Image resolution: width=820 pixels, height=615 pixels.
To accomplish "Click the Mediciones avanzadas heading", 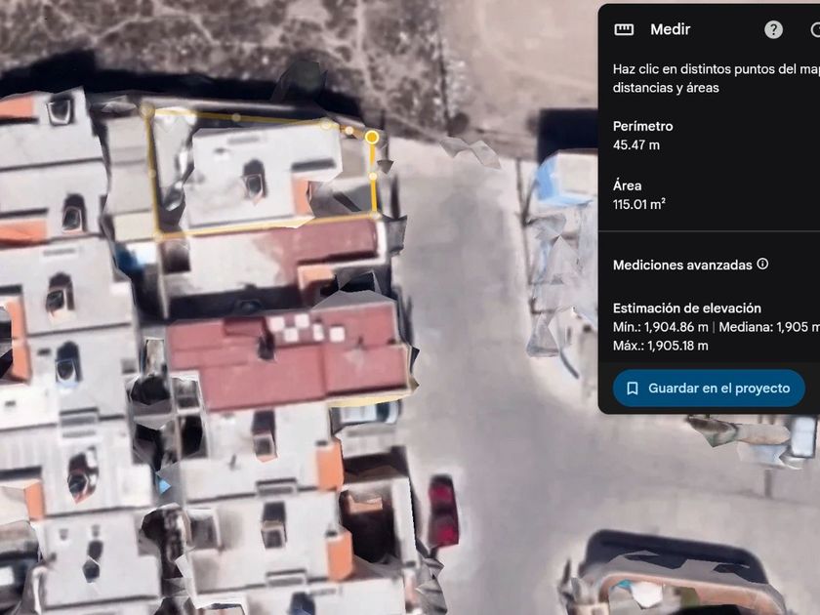I will [x=682, y=266].
